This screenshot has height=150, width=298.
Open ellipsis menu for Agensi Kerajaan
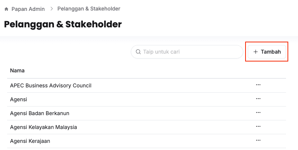[258, 140]
